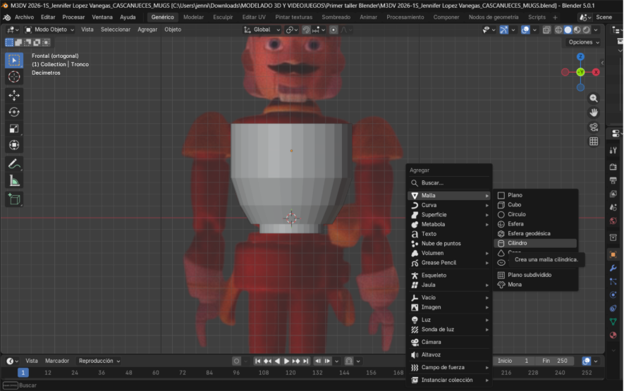Select the Move tool in left toolbar
The width and height of the screenshot is (624, 391).
(14, 95)
